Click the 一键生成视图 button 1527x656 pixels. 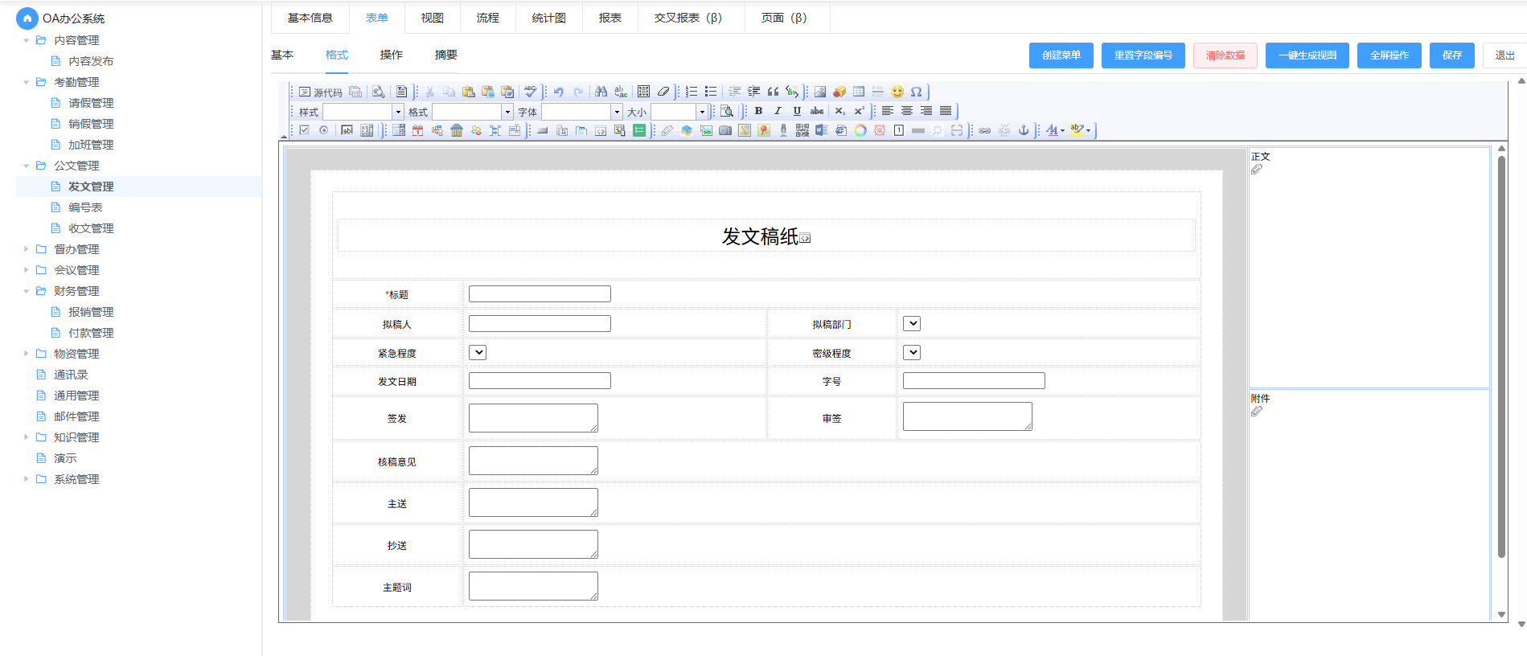tap(1307, 55)
